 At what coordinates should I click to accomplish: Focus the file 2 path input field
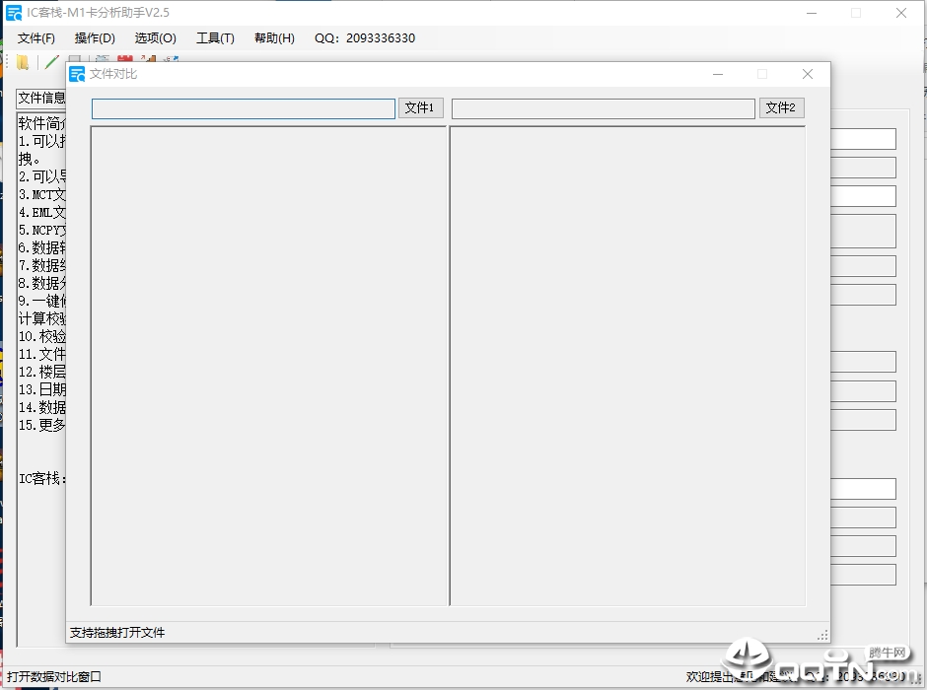(604, 108)
